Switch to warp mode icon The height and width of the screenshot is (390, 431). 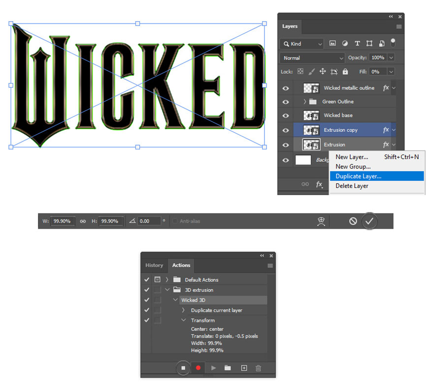tap(321, 221)
